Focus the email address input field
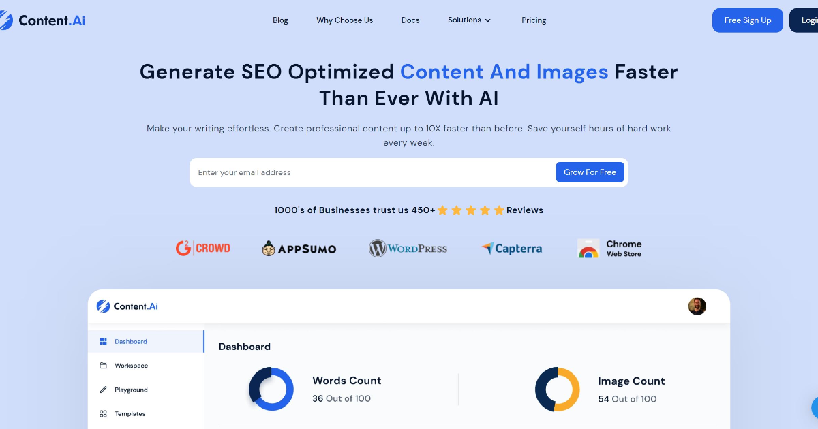This screenshot has width=818, height=429. point(372,172)
